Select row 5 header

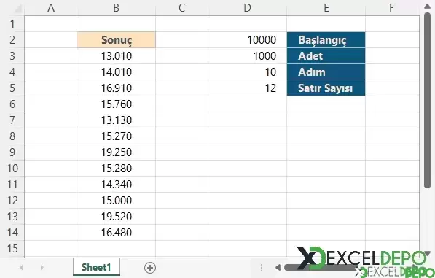12,88
